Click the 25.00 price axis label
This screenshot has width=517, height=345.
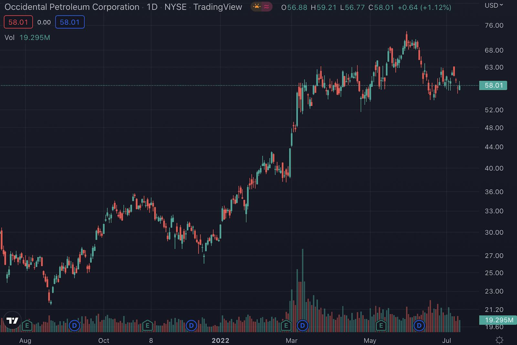tap(494, 273)
